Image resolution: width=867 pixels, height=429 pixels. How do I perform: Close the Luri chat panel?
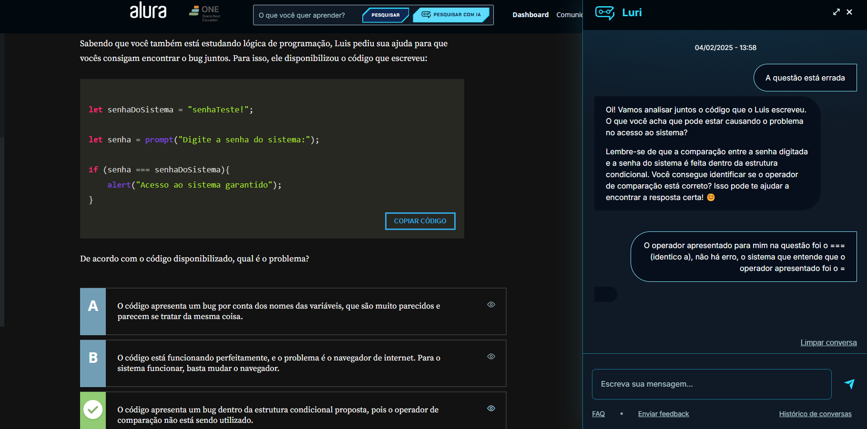coord(849,12)
